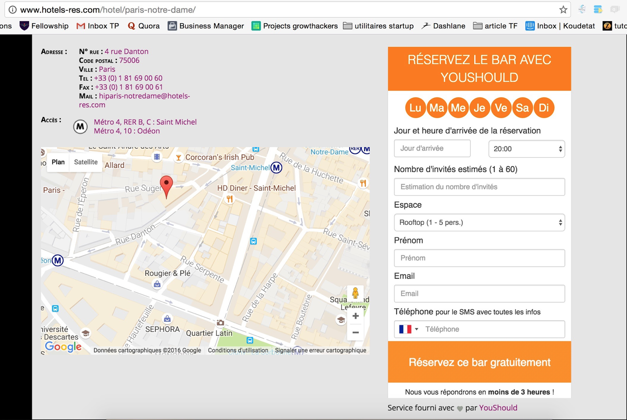Open the Inbox TP Gmail bookmark
Screen dimensions: 627x420
(x=98, y=26)
